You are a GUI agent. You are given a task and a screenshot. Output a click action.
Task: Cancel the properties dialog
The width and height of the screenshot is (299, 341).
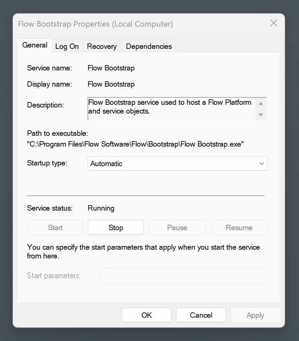[x=201, y=315]
